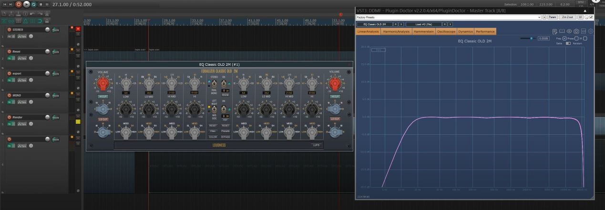Flip the Delta/Random toggle switch
Image resolution: width=605 pixels, height=210 pixels.
pos(568,43)
